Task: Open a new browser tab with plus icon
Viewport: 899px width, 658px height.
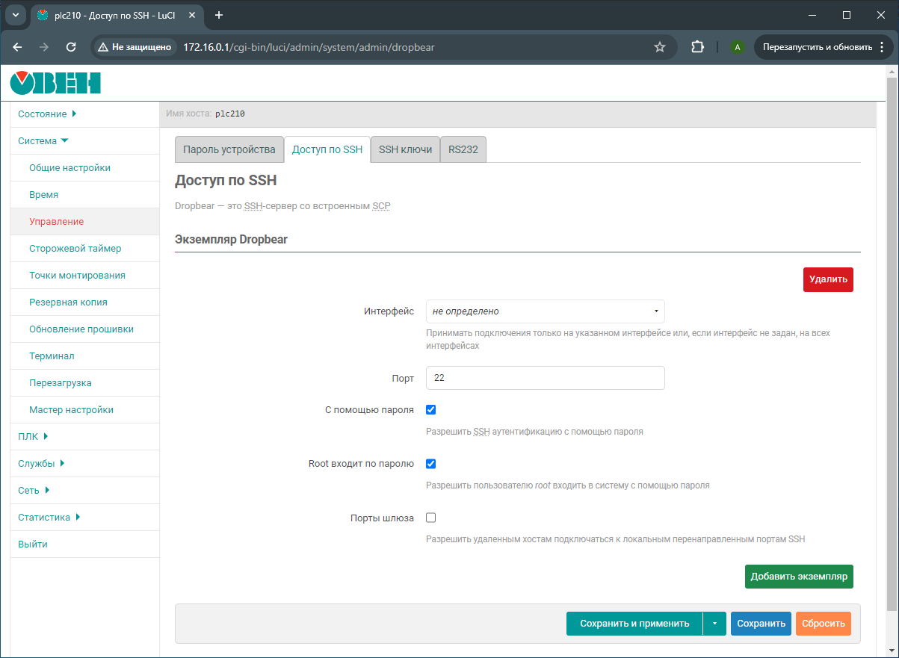Action: tap(219, 15)
